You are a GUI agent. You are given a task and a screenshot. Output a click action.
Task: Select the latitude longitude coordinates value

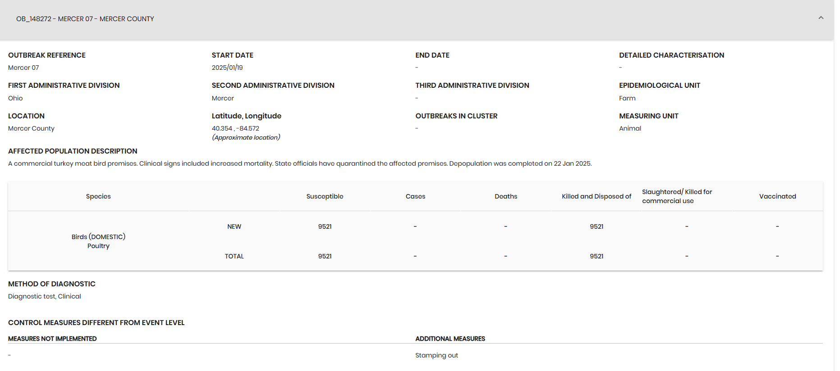235,128
